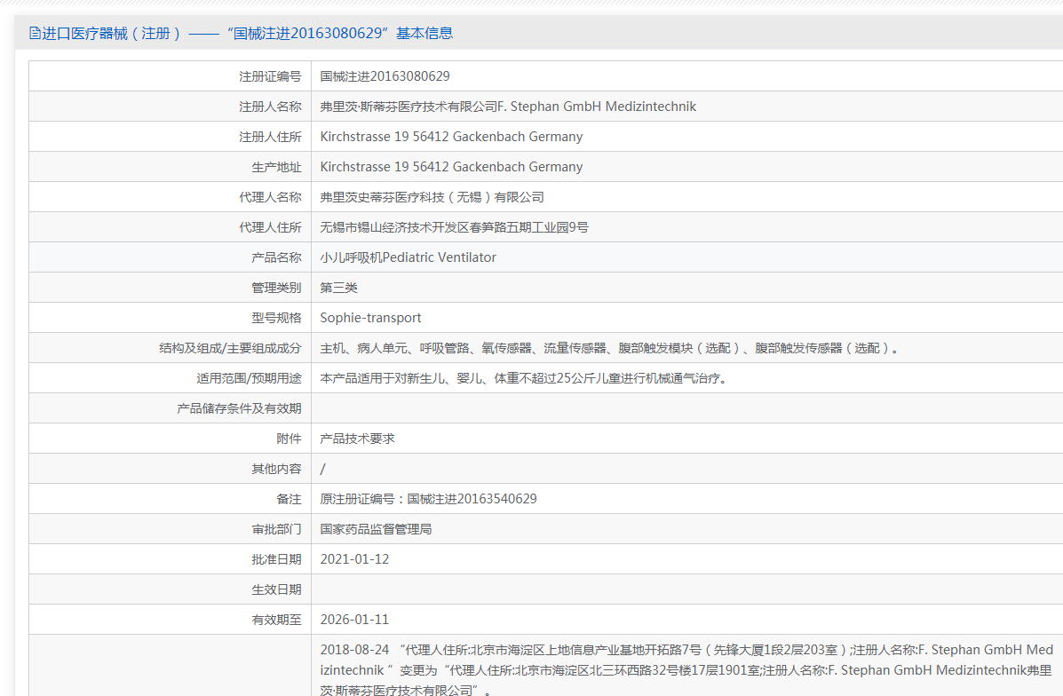This screenshot has width=1063, height=696.
Task: Select the agent name 弗里茨史蒂芬医疗科技（无锡）有限公司
Action: pyautogui.click(x=432, y=197)
